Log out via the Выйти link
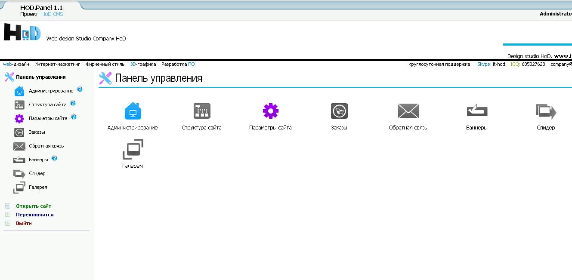 [24, 223]
